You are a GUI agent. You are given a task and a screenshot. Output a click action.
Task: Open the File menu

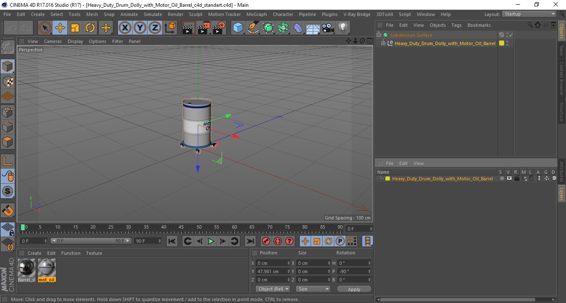(7, 14)
